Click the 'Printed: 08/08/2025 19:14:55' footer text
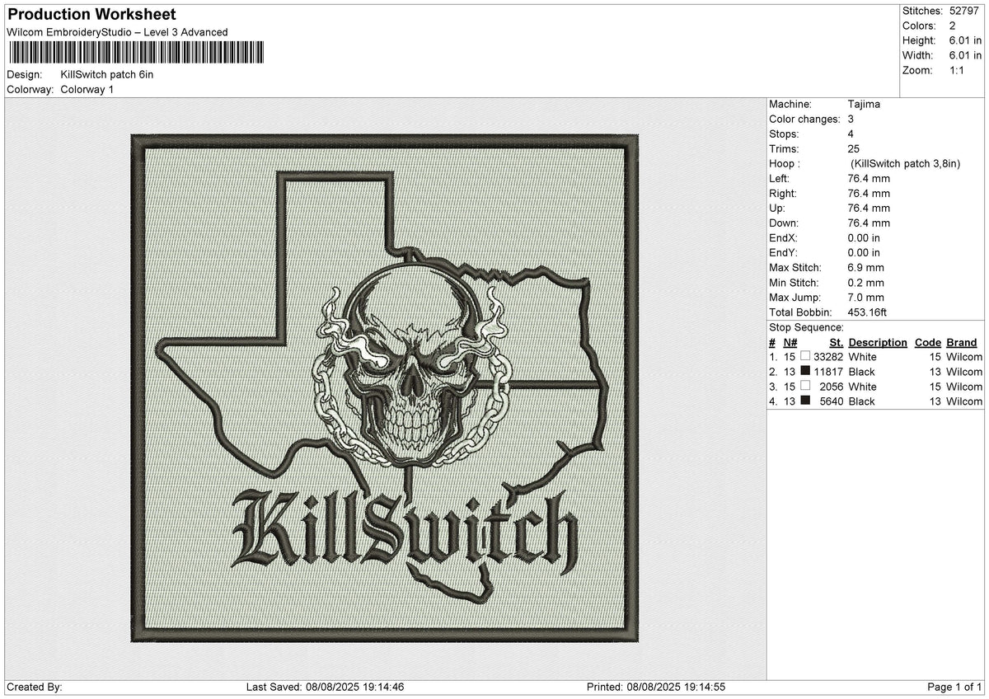The height and width of the screenshot is (699, 989). point(656,687)
